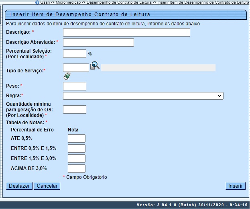Click the Percentual Seleção input box
Image resolution: width=250 pixels, height=209 pixels.
75,53
